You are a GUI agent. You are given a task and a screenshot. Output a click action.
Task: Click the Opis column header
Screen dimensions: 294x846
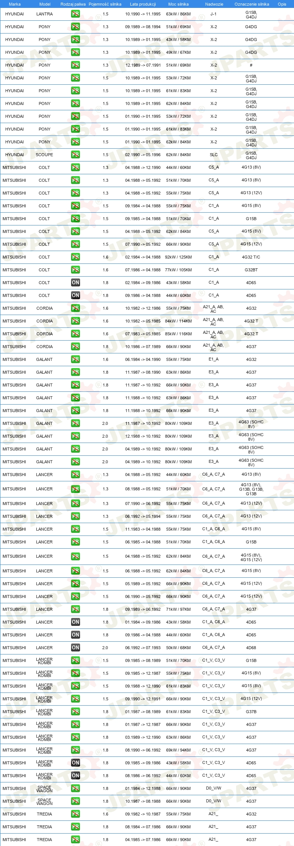(282, 4)
